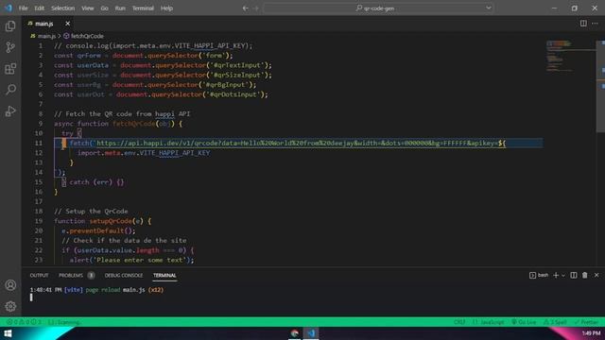Switch to Chrome in the taskbar
605x340 pixels.
pos(294,333)
